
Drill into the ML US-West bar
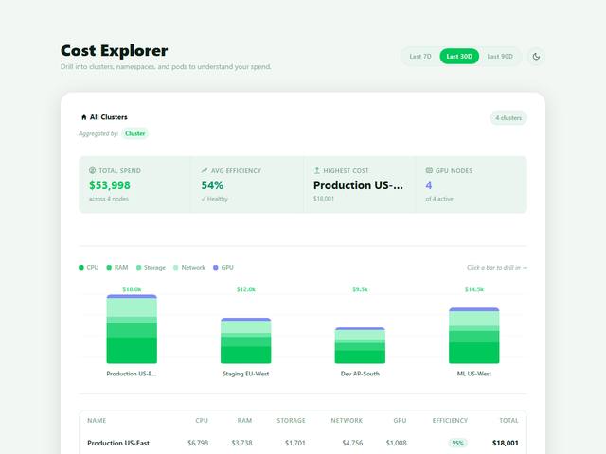pos(473,336)
